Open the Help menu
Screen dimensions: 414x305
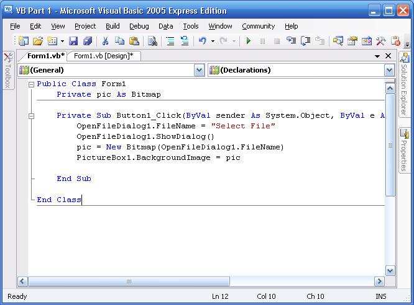(x=291, y=26)
